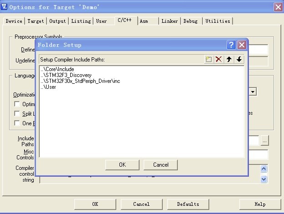Click the New (Insert) path icon
The width and height of the screenshot is (284, 214).
tap(209, 60)
